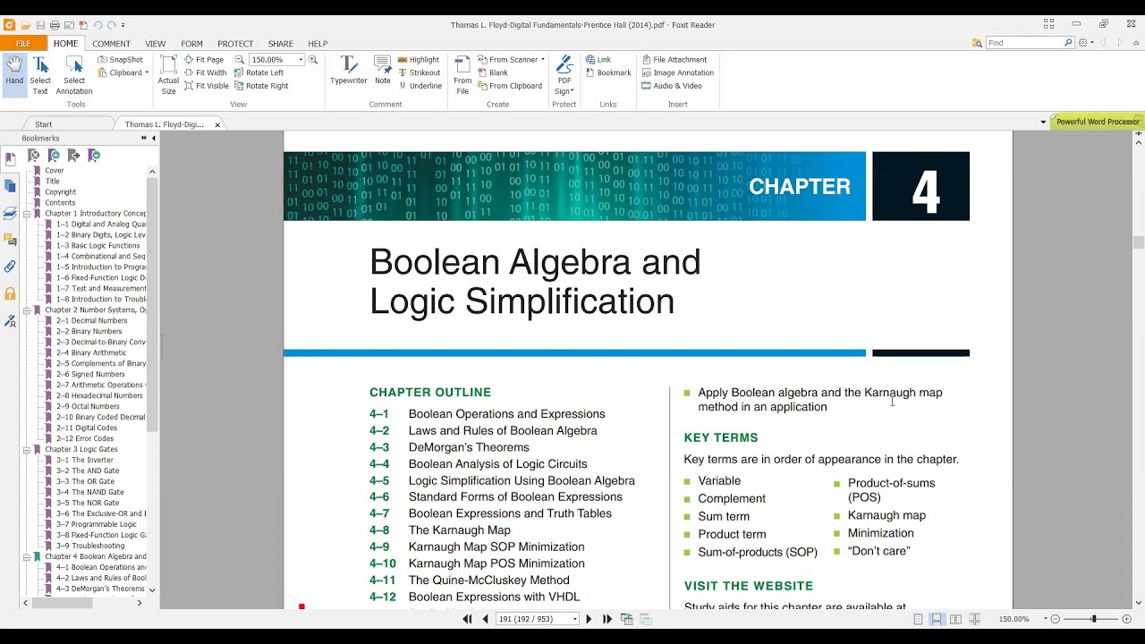
Task: Open the page number dropdown
Action: (574, 619)
